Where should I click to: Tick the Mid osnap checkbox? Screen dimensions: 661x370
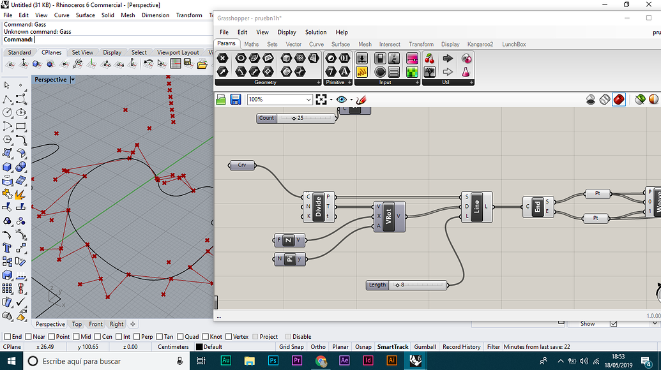pos(76,337)
